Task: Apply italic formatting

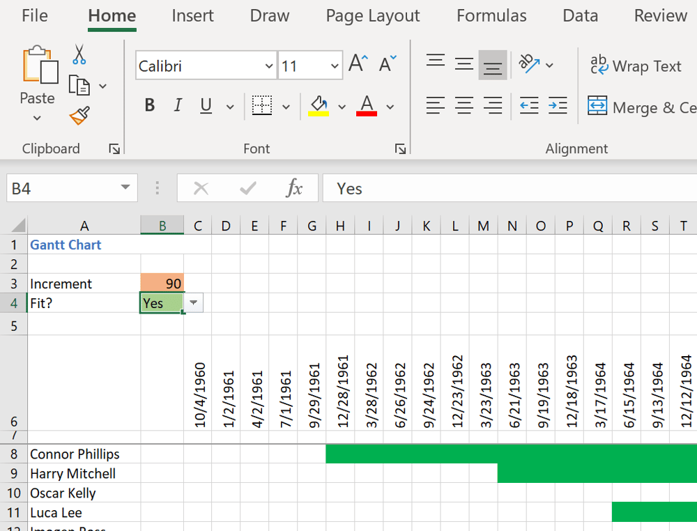Action: [178, 105]
